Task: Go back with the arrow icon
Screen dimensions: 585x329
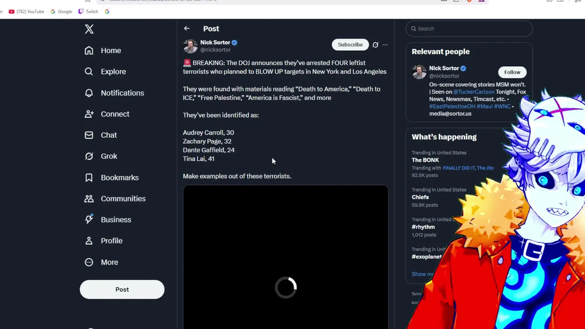Action: pyautogui.click(x=186, y=28)
